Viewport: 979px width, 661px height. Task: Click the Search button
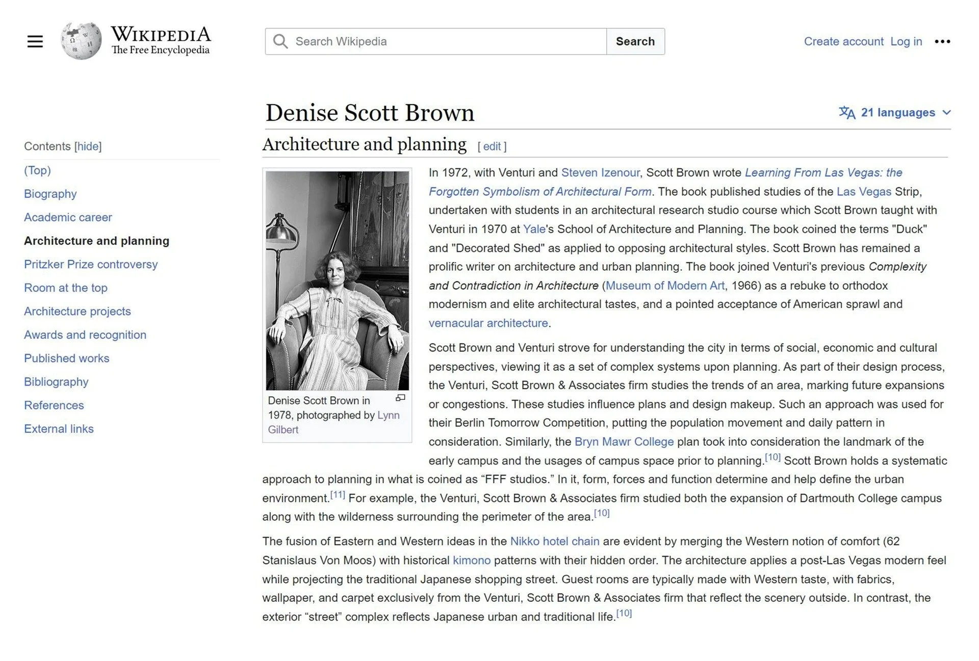point(635,41)
